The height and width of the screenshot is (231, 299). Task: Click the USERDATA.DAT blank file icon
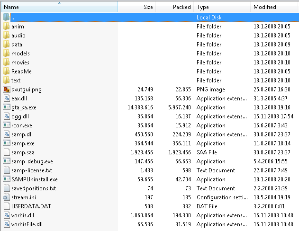click(7, 206)
